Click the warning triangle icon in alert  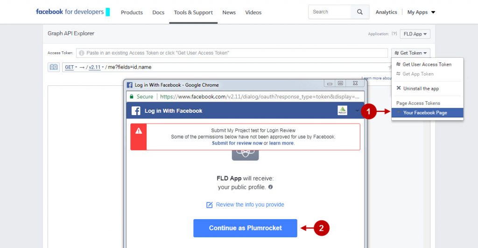point(138,131)
